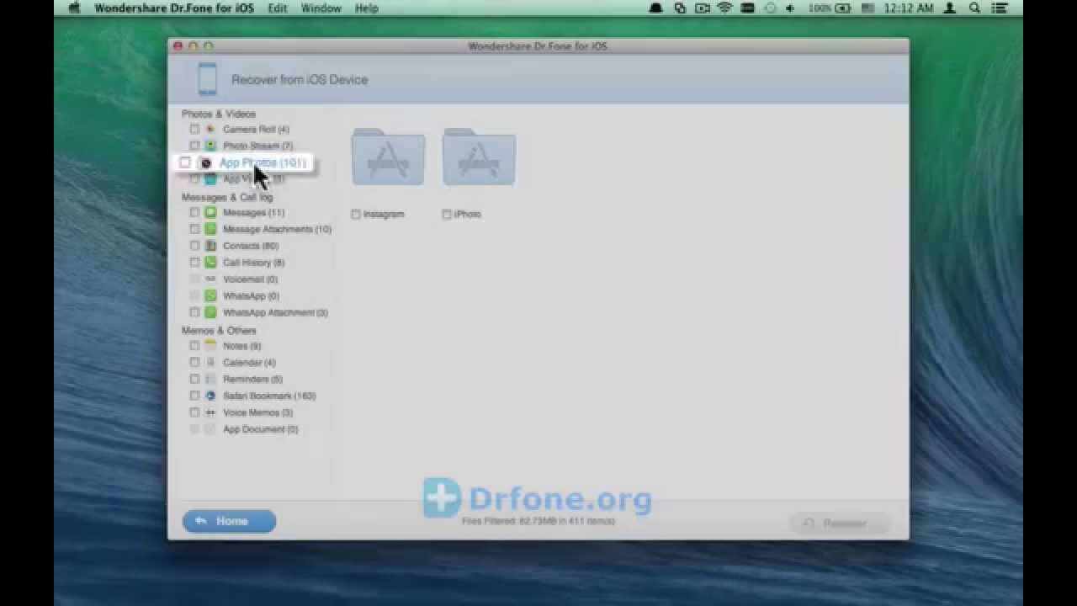1077x606 pixels.
Task: Click the Recover button
Action: coord(839,524)
